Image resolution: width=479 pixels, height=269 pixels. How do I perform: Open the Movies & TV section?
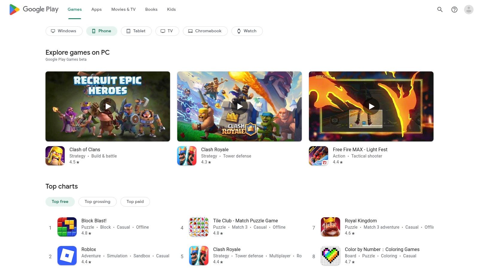coord(123,9)
